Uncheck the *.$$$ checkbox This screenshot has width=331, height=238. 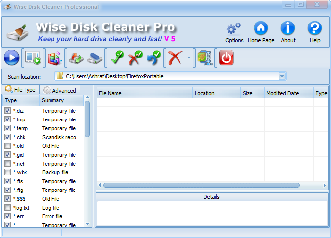tap(7, 199)
